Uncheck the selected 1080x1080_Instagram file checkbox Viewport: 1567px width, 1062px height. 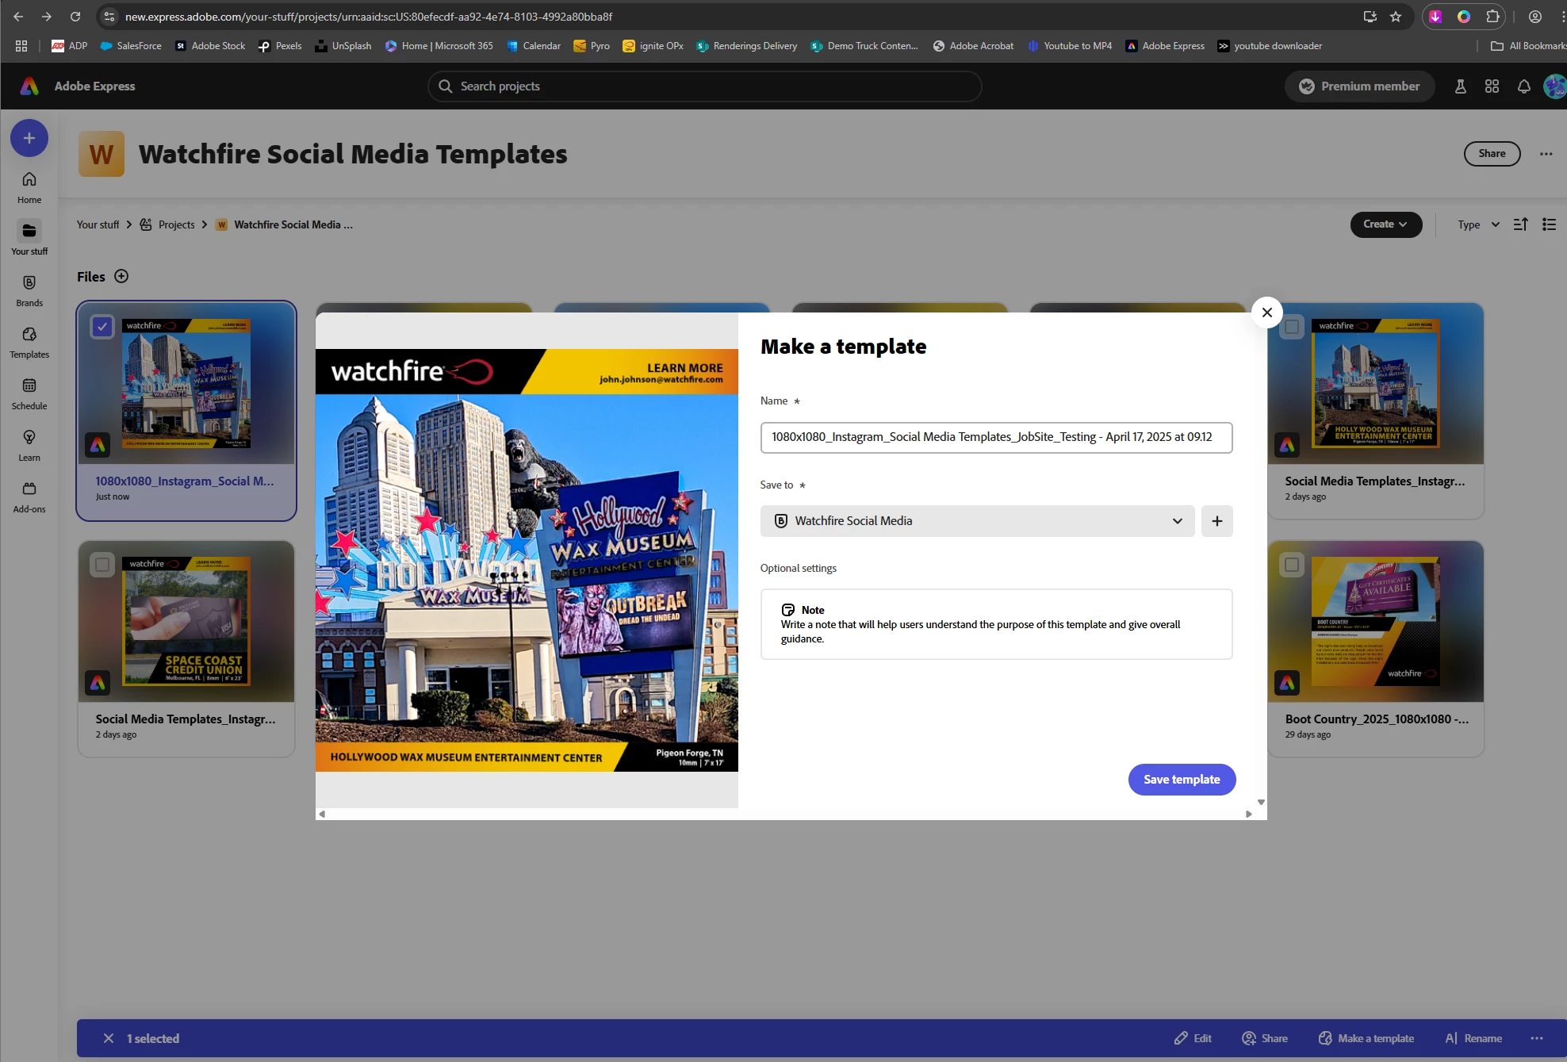click(x=102, y=326)
